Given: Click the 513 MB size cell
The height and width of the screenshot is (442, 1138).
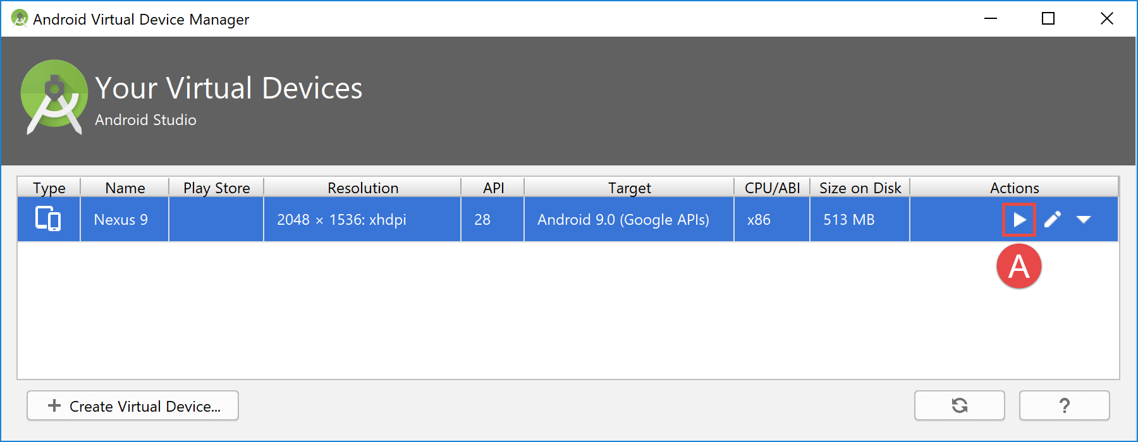Looking at the screenshot, I should point(860,219).
